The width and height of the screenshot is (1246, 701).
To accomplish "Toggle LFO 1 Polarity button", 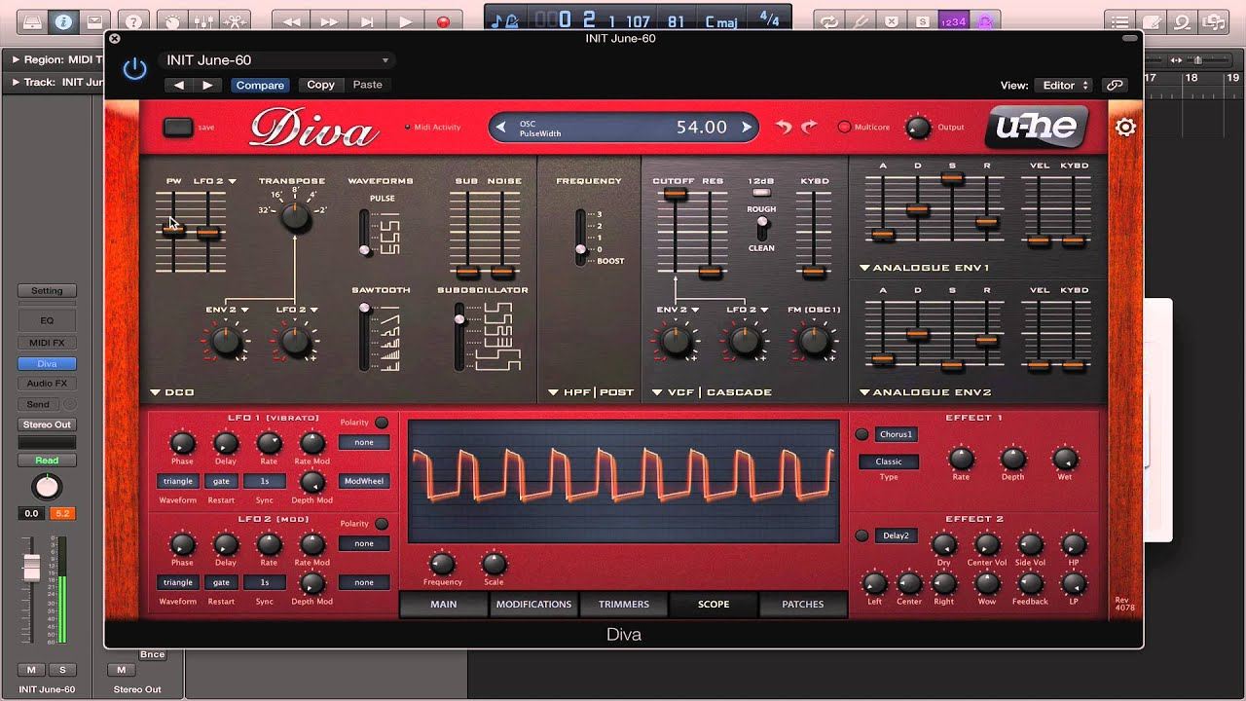I will coord(382,423).
